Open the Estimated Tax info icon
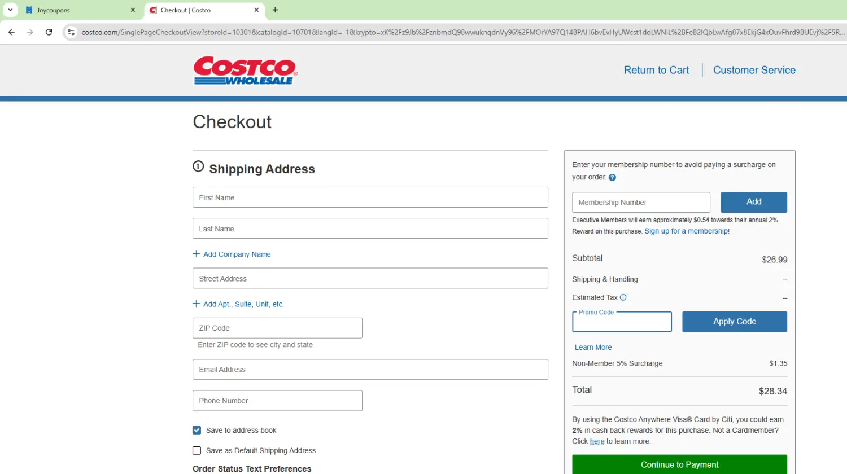The width and height of the screenshot is (847, 474). click(623, 297)
